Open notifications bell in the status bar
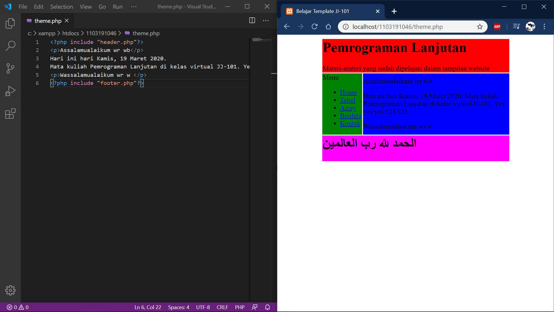 coord(267,307)
